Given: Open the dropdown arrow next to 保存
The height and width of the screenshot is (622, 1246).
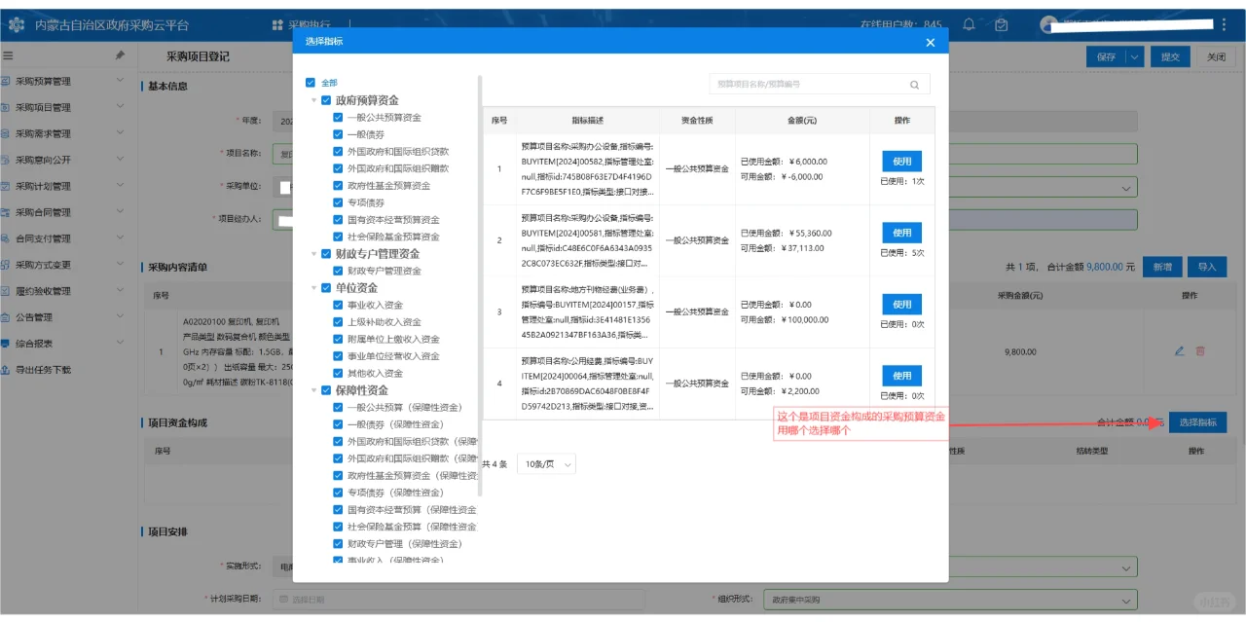Looking at the screenshot, I should click(1135, 56).
